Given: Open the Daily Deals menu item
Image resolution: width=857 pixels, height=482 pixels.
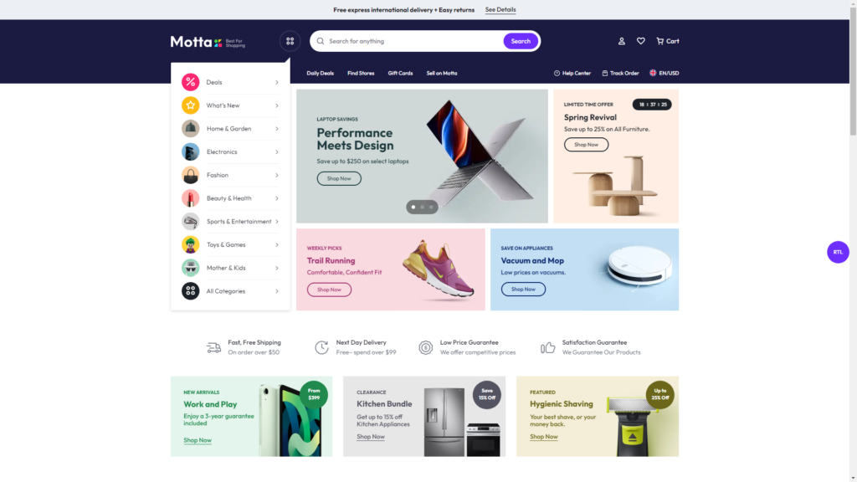Looking at the screenshot, I should tap(321, 74).
